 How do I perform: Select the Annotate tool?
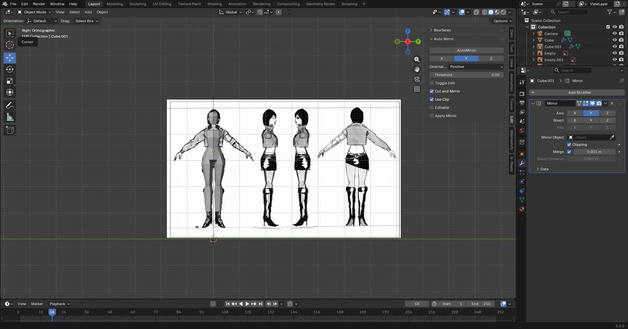(x=10, y=105)
